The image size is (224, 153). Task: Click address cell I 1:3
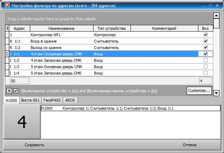(x=20, y=67)
